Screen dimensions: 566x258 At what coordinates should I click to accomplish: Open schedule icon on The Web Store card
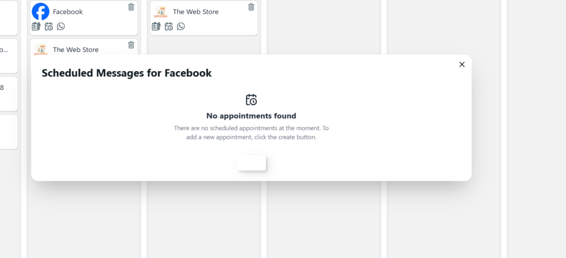coord(169,26)
